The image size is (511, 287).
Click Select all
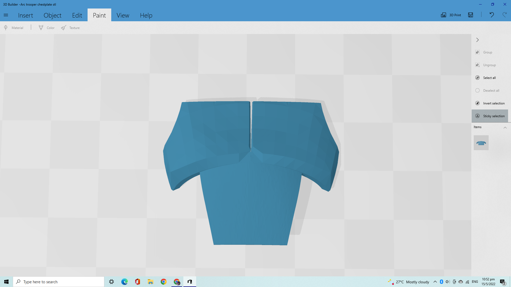490,78
